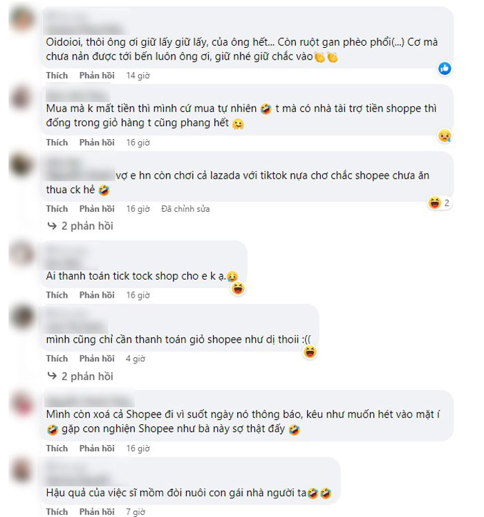This screenshot has height=517, width=484.
Task: Open blurred avatar of first commenter
Action: coord(21,19)
